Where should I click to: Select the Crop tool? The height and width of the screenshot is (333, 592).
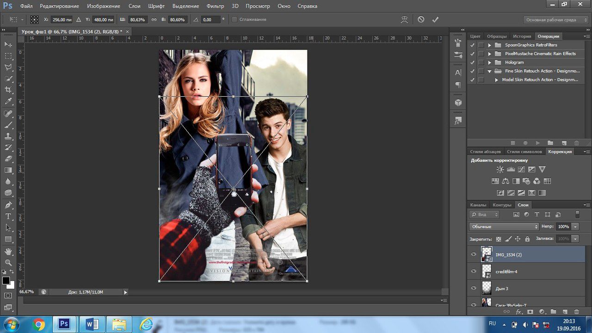(x=8, y=90)
